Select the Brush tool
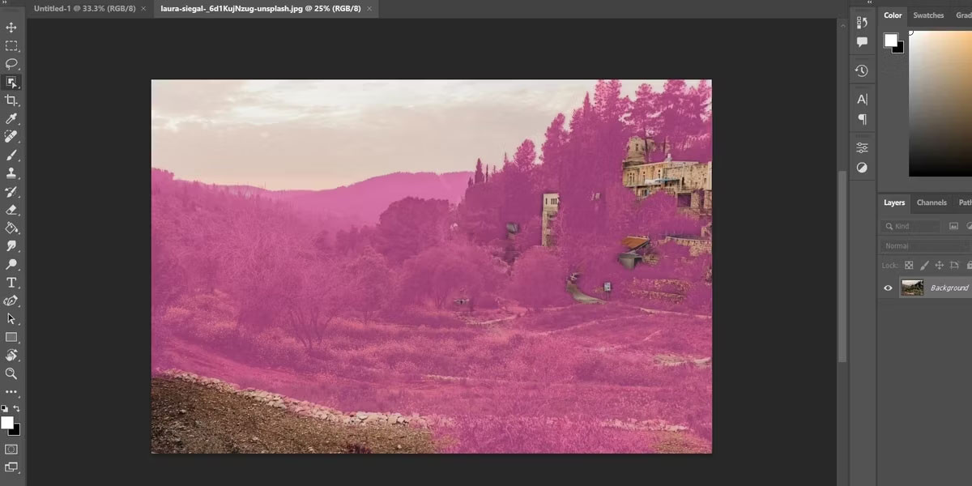Screen dimensions: 972x486 coord(11,155)
